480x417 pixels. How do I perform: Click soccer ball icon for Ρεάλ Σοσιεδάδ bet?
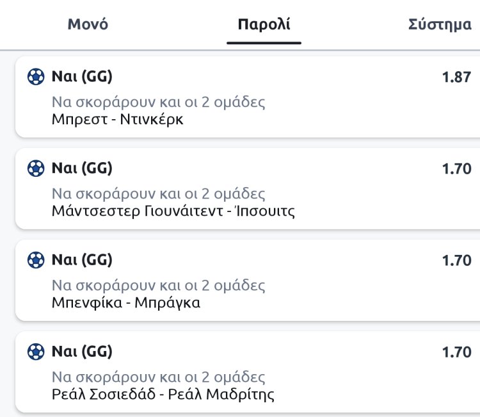pyautogui.click(x=36, y=352)
